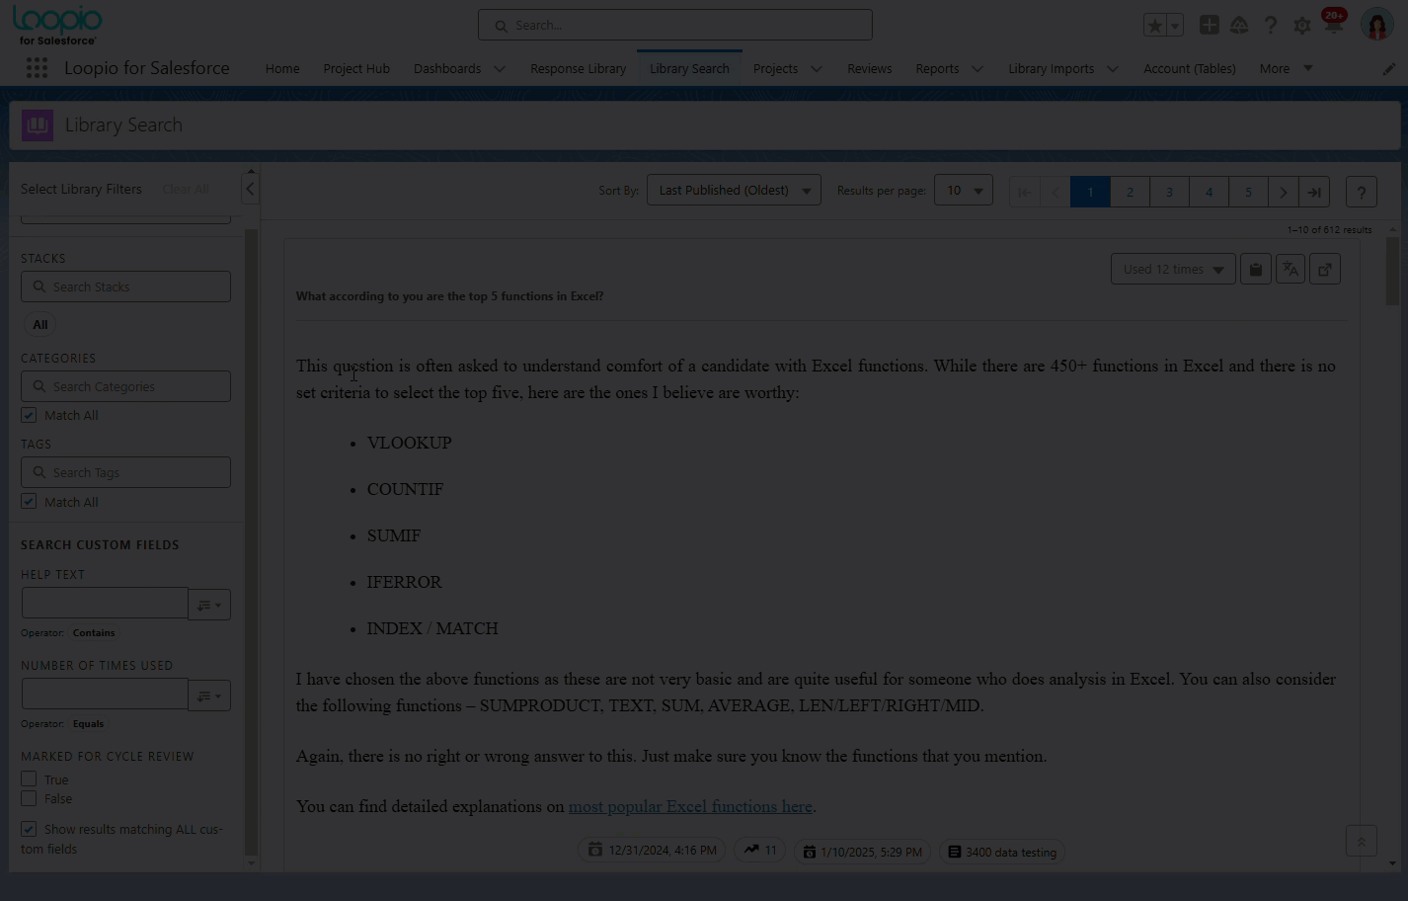This screenshot has width=1408, height=901.
Task: Expand the Reports nav chevron
Action: tap(978, 69)
